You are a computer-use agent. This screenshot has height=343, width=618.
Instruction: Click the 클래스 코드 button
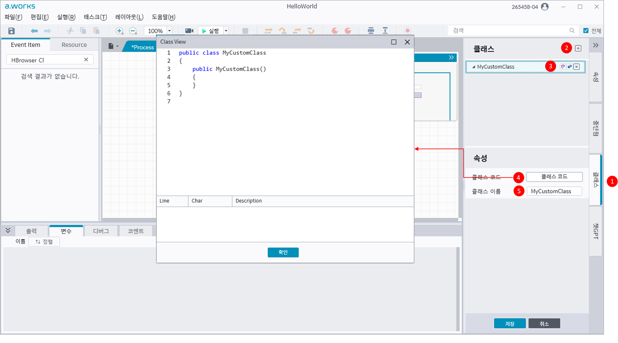tap(554, 177)
